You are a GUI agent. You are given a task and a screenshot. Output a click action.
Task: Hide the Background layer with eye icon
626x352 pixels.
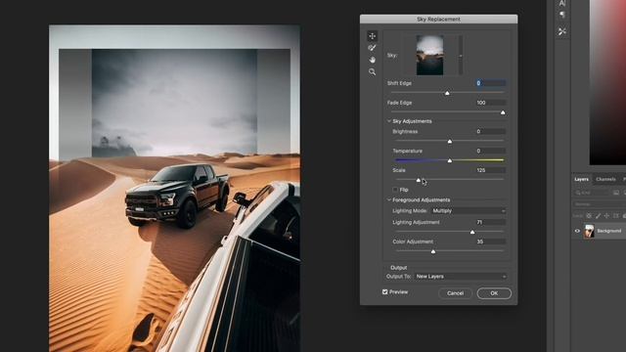pyautogui.click(x=577, y=231)
